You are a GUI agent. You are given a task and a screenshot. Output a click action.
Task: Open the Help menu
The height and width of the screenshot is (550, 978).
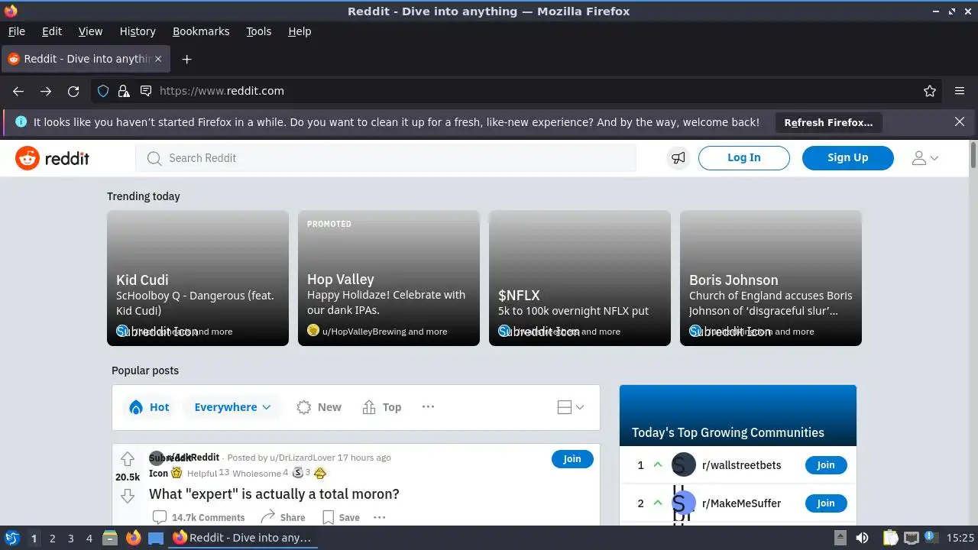pyautogui.click(x=300, y=31)
